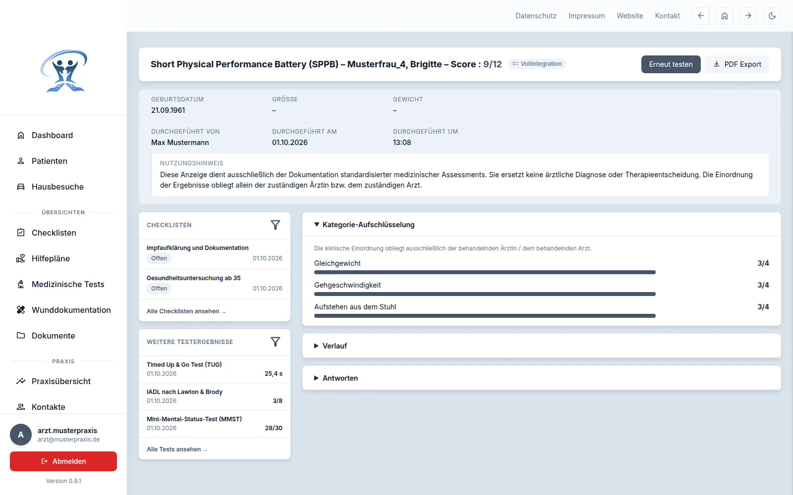Toggle dark mode with the moon icon

[x=772, y=16]
